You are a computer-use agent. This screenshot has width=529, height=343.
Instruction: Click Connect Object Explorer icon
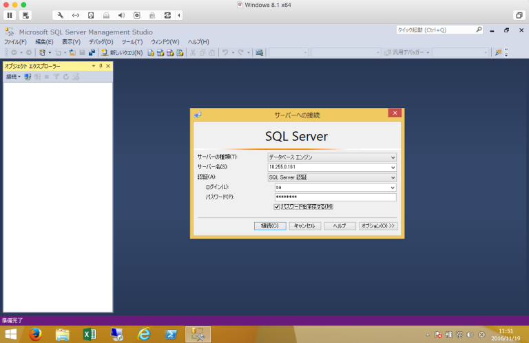tap(28, 77)
